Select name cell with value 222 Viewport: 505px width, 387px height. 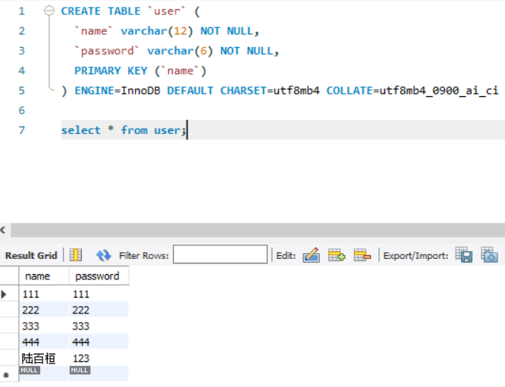point(44,310)
